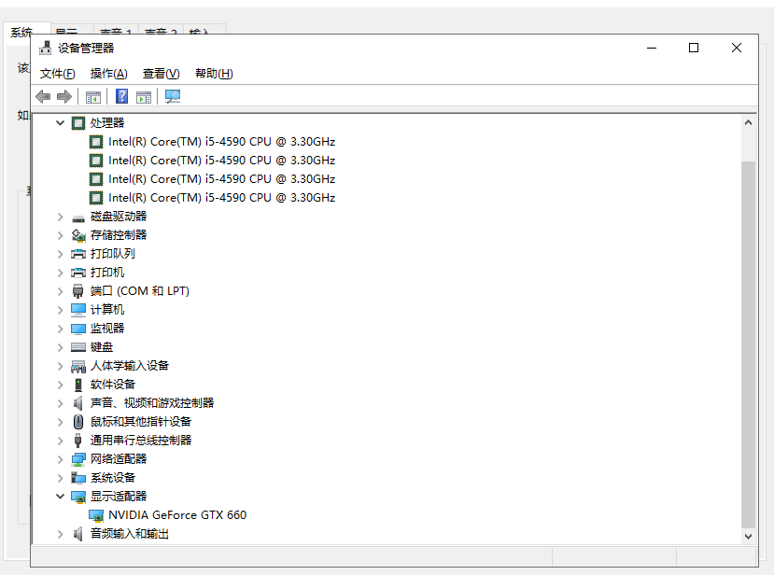Viewport: 774px width, 575px height.
Task: Click the 处理器 processor category icon
Action: tap(78, 123)
